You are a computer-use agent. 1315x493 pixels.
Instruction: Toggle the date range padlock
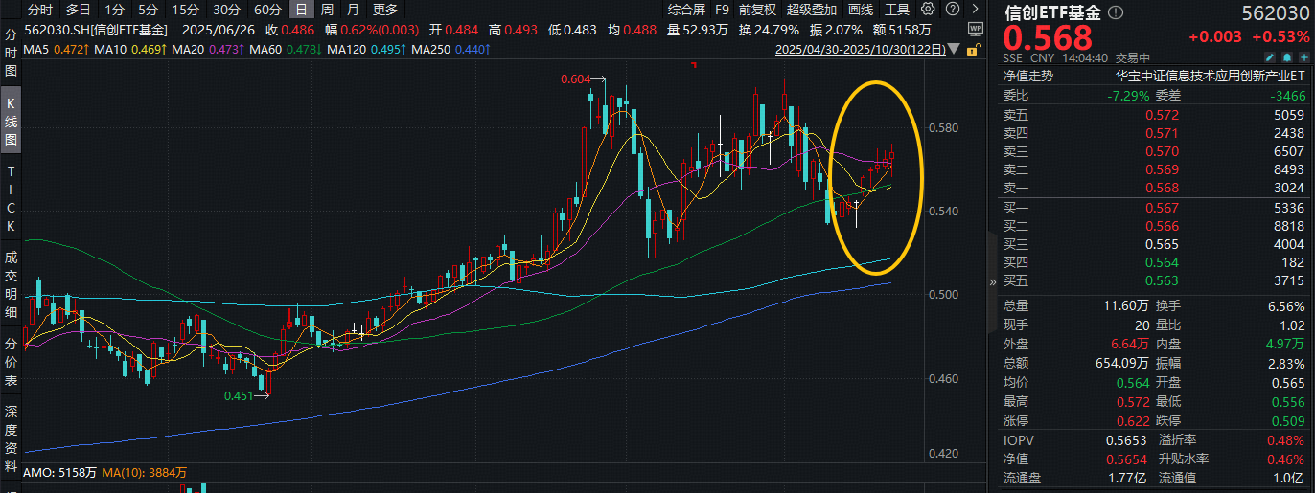[x=975, y=49]
